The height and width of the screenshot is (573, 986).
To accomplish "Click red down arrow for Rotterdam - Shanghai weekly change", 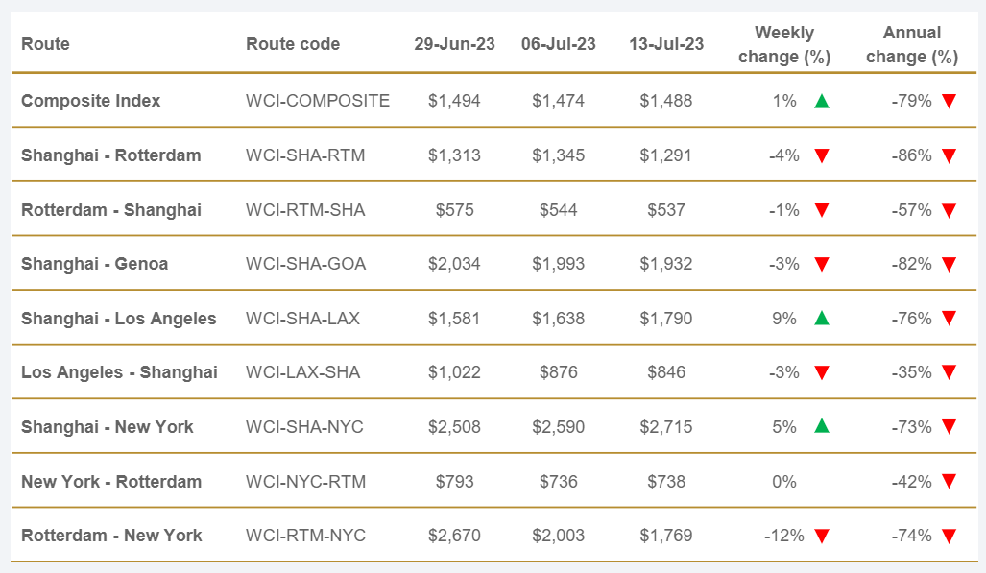I will click(x=821, y=210).
